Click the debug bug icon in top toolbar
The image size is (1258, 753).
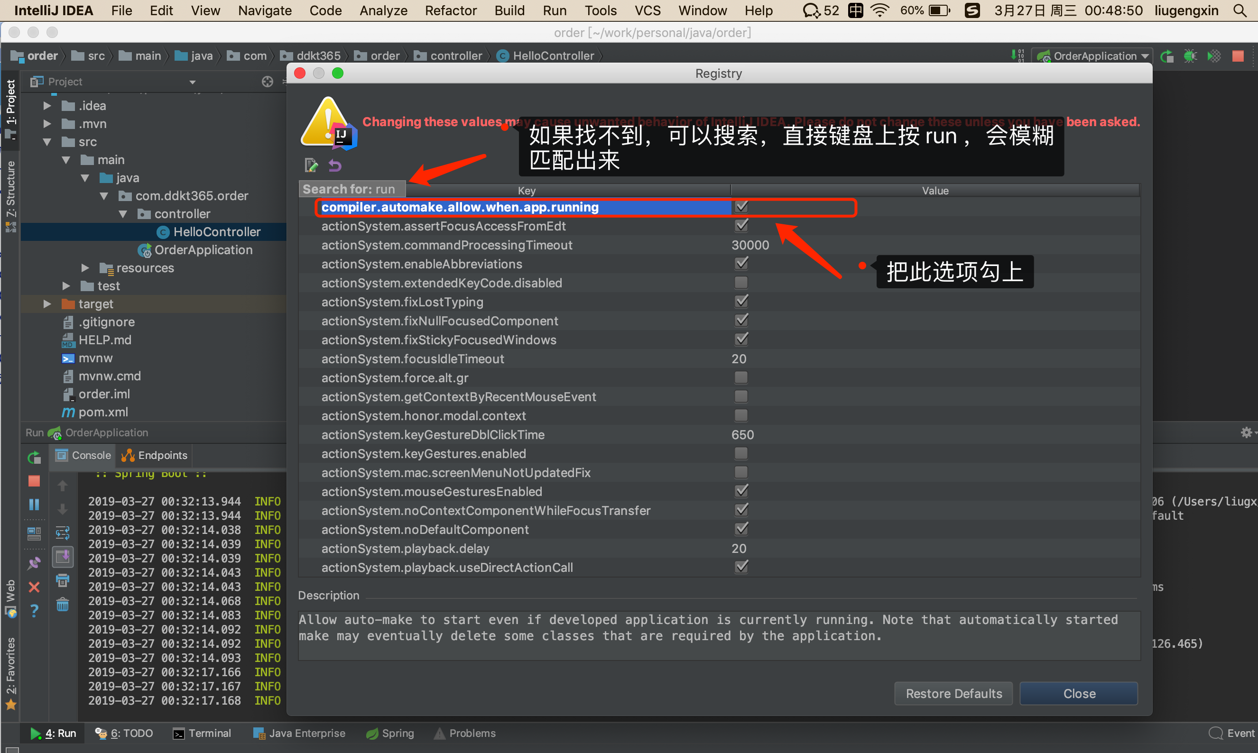[x=1190, y=56]
